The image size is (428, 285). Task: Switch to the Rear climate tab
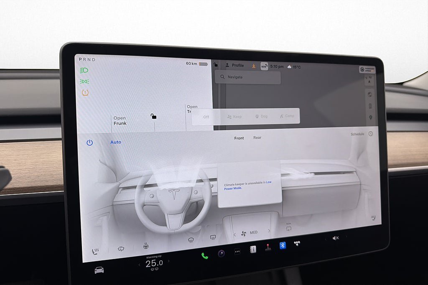(x=257, y=137)
